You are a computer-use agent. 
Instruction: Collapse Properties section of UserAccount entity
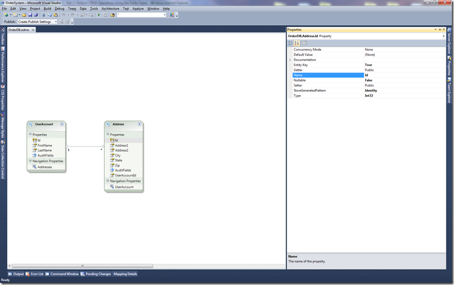[x=30, y=134]
